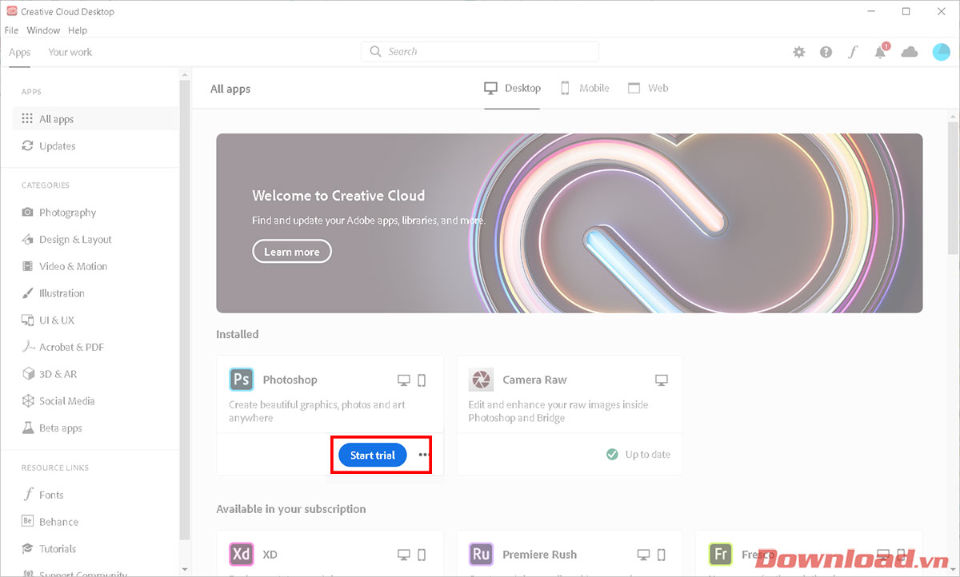Click the Photoshop Ps app icon
The height and width of the screenshot is (577, 960).
pos(241,379)
